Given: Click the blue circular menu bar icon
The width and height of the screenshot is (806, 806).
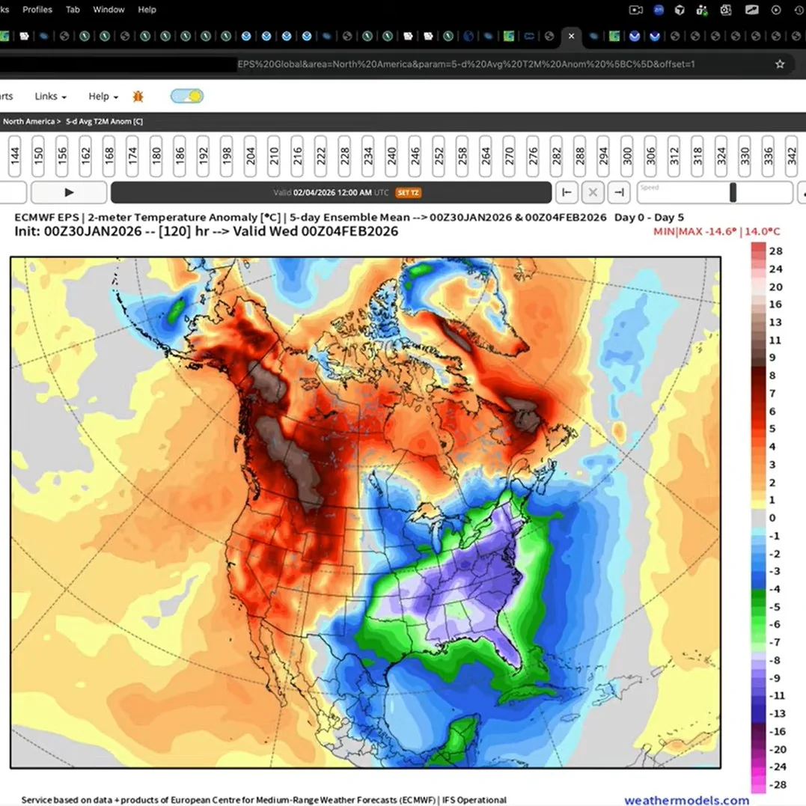Looking at the screenshot, I should point(659,10).
